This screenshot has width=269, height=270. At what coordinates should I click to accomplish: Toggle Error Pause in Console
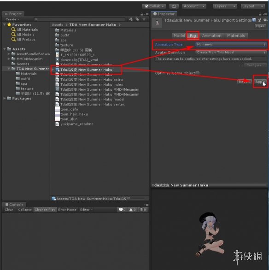[67, 210]
